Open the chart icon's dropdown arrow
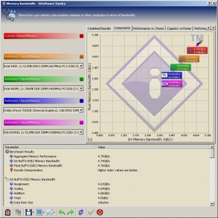This screenshot has width=218, height=218. pyautogui.click(x=54, y=213)
